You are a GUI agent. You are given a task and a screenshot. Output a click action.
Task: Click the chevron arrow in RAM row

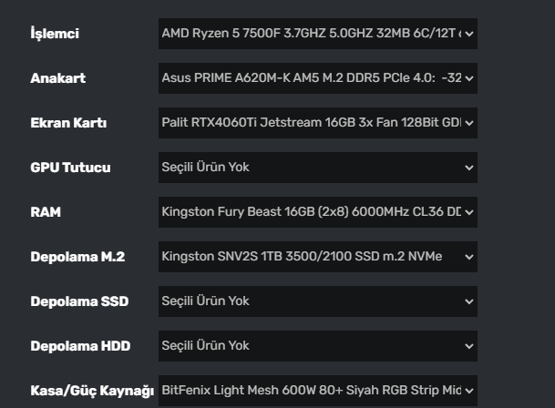point(469,212)
